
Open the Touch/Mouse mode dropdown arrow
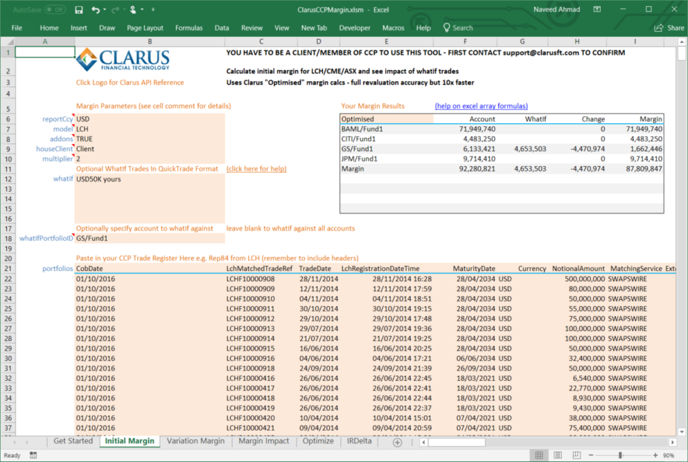[142, 9]
